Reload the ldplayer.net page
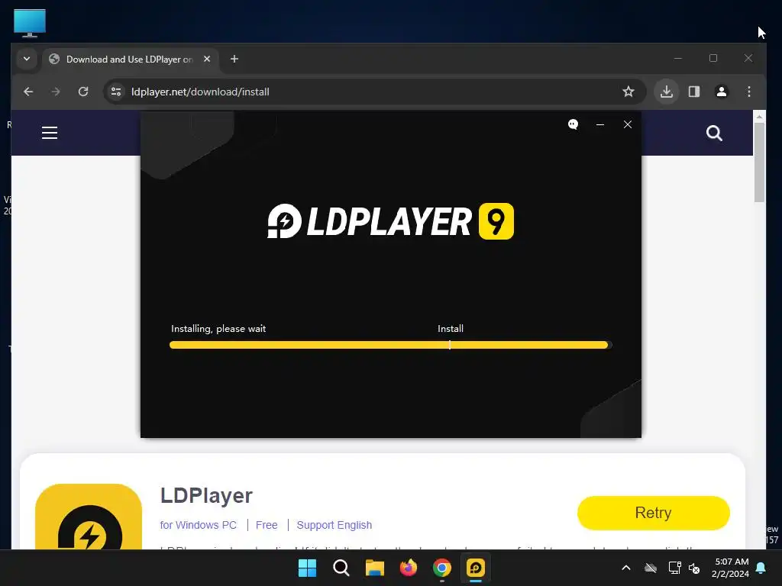Viewport: 782px width, 586px height. tap(83, 92)
